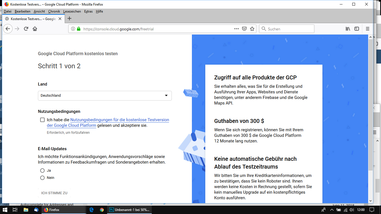Select the Nein radio button
This screenshot has width=381, height=214.
pyautogui.click(x=42, y=178)
